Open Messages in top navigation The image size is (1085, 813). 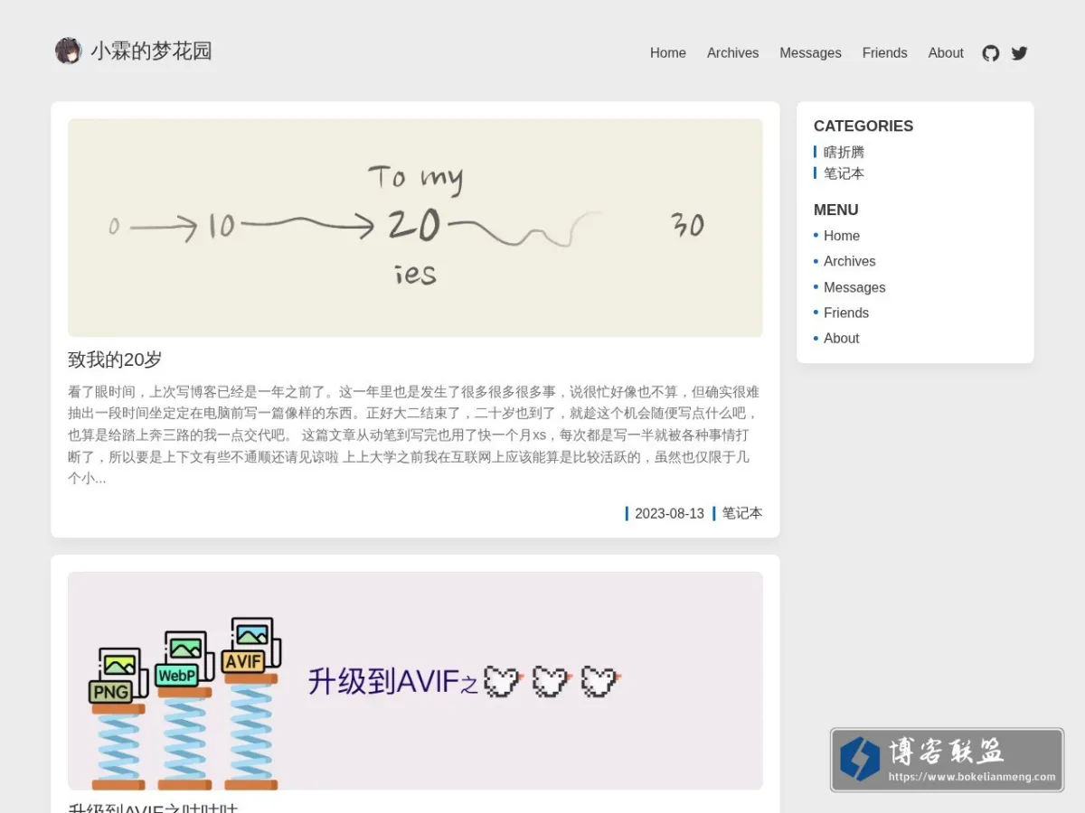pos(811,53)
